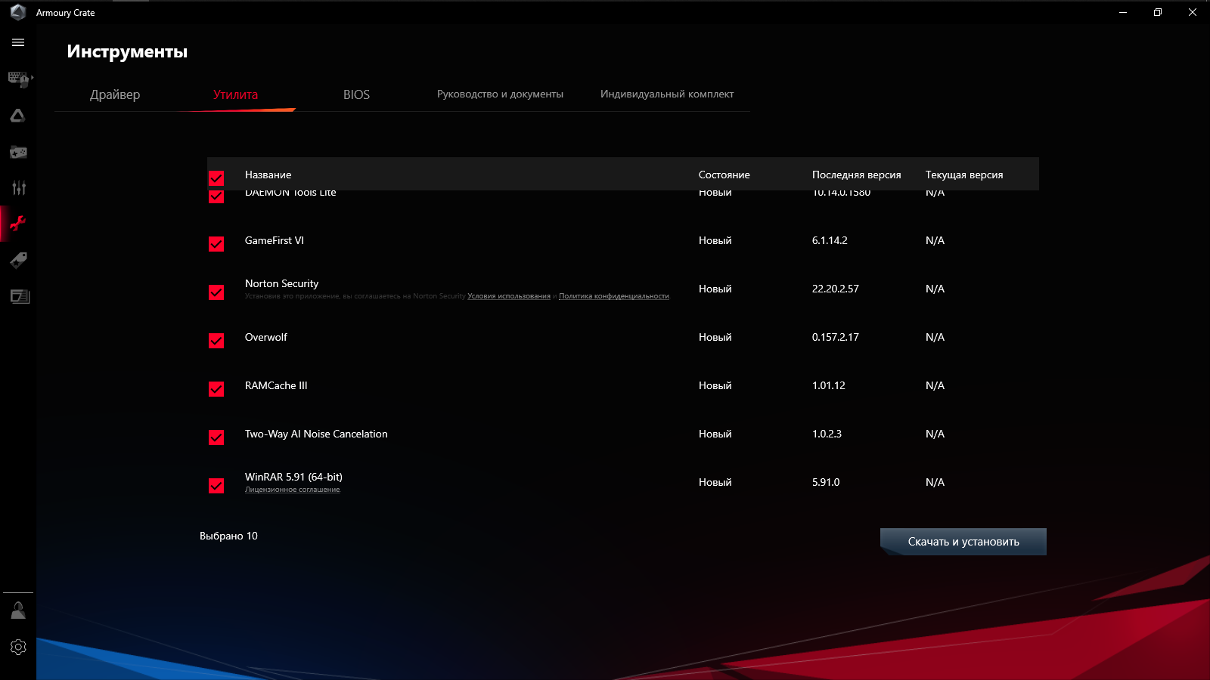This screenshot has width=1210, height=680.
Task: Uncheck the Norton Security checkbox
Action: pyautogui.click(x=216, y=292)
